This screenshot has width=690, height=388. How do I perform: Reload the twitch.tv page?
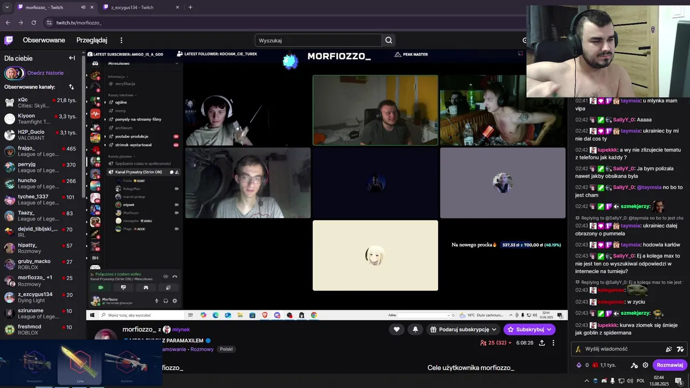33,23
